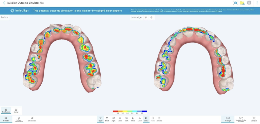The image size is (260, 124).
Task: Click 'Invisalign Outcome Simulator Pro' title
Action: 25,3
